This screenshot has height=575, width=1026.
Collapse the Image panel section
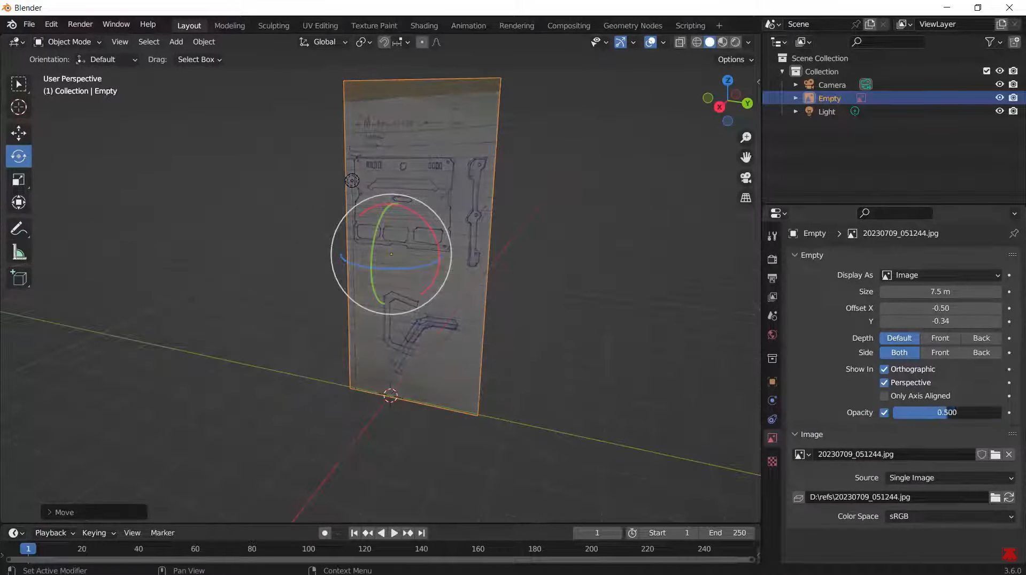pyautogui.click(x=794, y=434)
